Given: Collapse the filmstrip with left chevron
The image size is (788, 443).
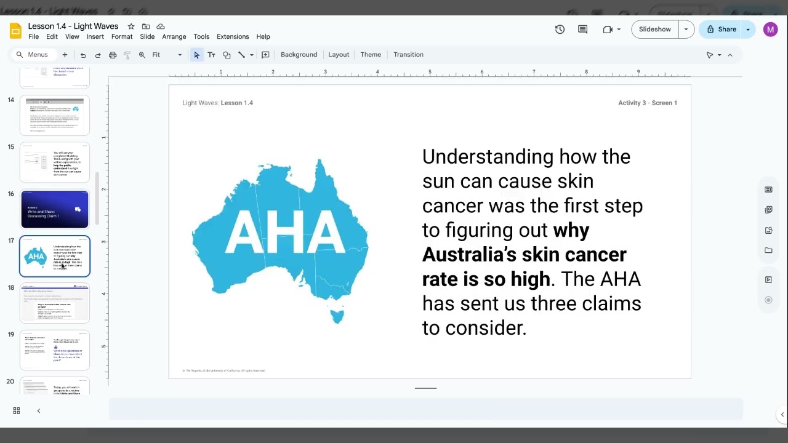Looking at the screenshot, I should pos(38,411).
